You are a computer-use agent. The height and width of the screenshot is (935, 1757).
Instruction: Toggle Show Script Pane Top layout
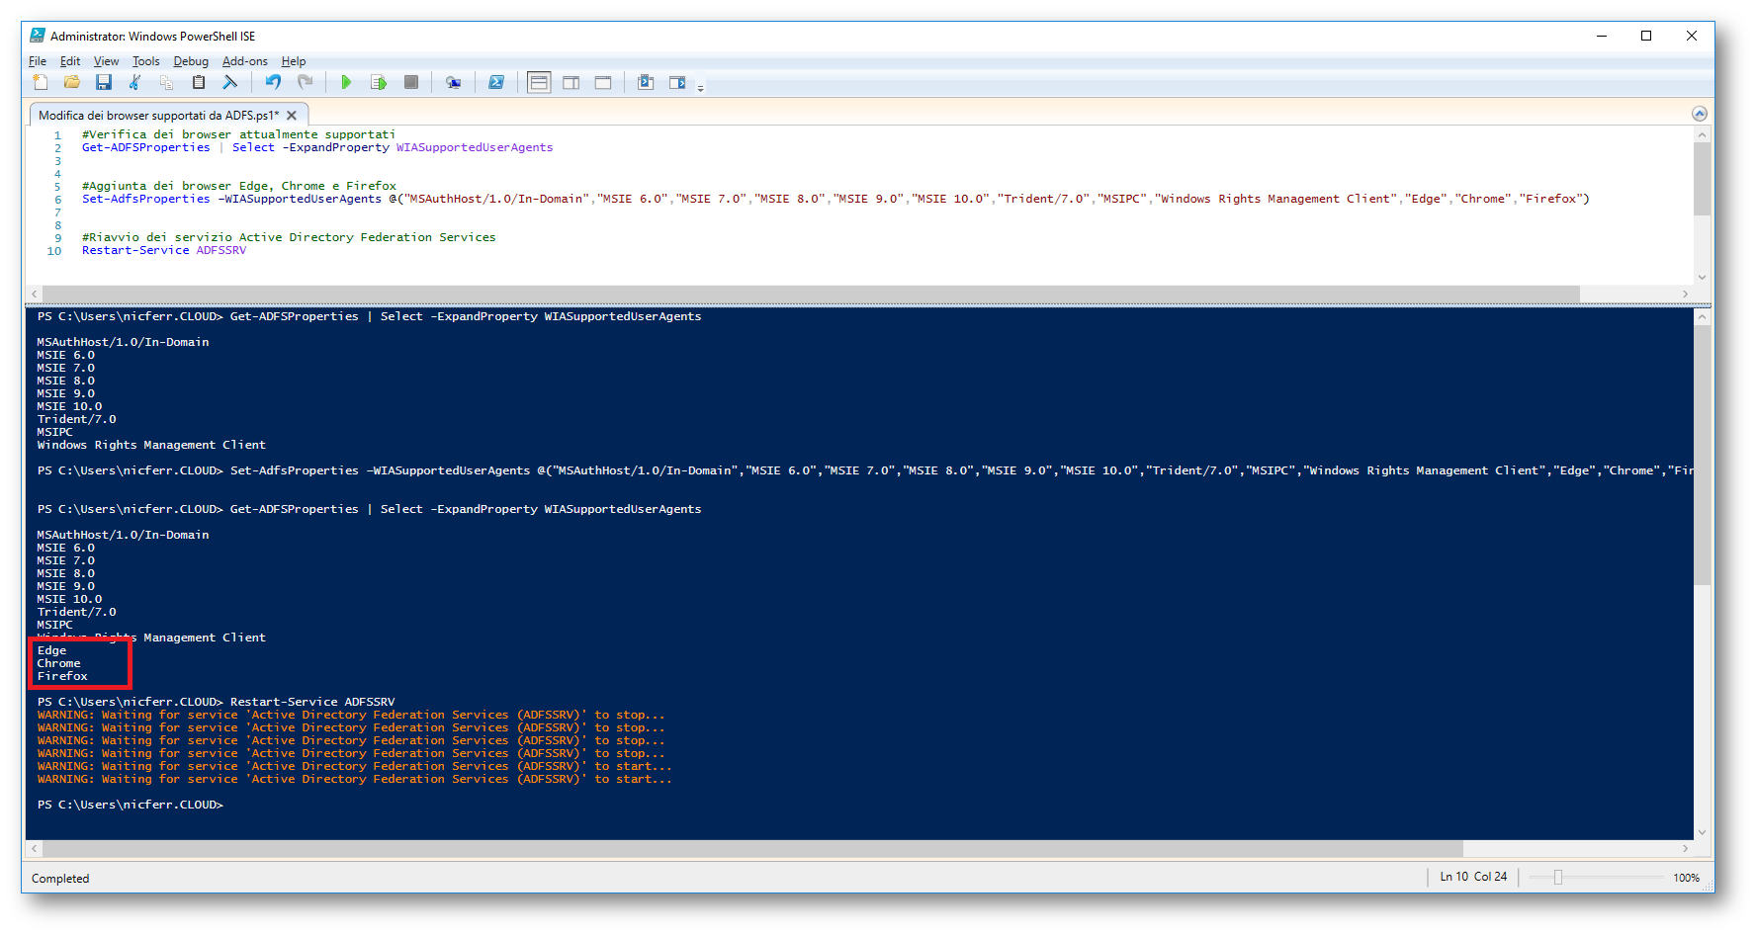539,83
